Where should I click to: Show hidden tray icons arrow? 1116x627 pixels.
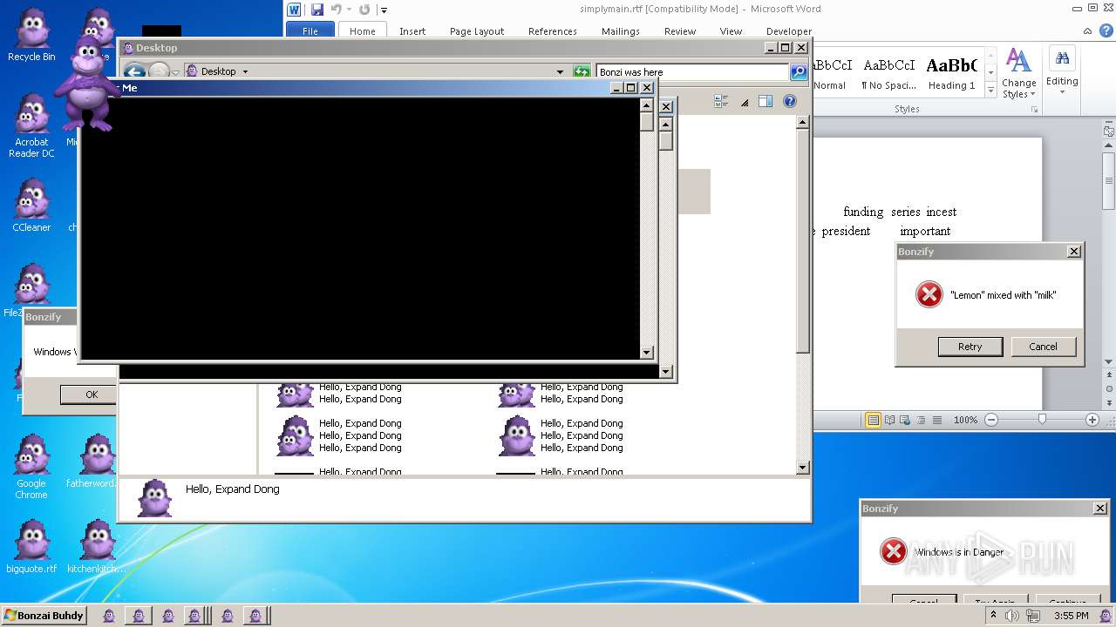pyautogui.click(x=993, y=616)
